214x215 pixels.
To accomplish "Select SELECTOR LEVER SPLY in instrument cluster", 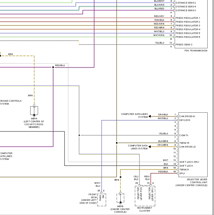I will (x=151, y=193).
